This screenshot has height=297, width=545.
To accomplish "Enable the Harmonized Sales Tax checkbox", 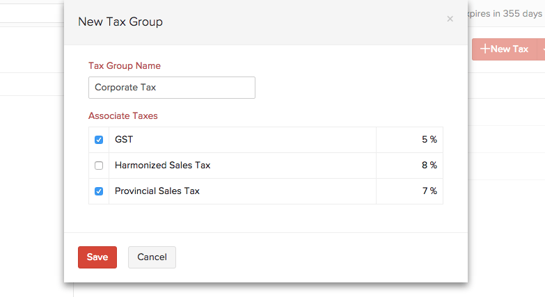I will [x=99, y=166].
